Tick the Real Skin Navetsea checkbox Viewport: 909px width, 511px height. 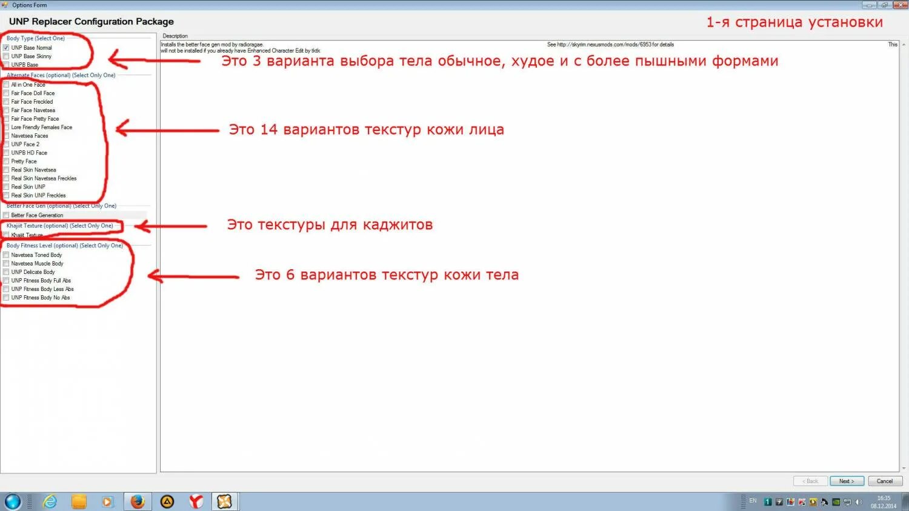[6, 170]
